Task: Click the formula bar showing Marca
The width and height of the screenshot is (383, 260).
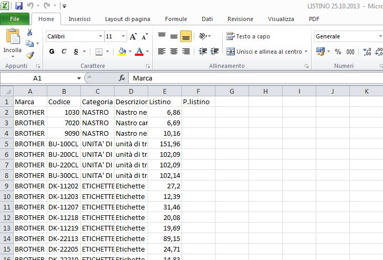Action: tap(255, 78)
